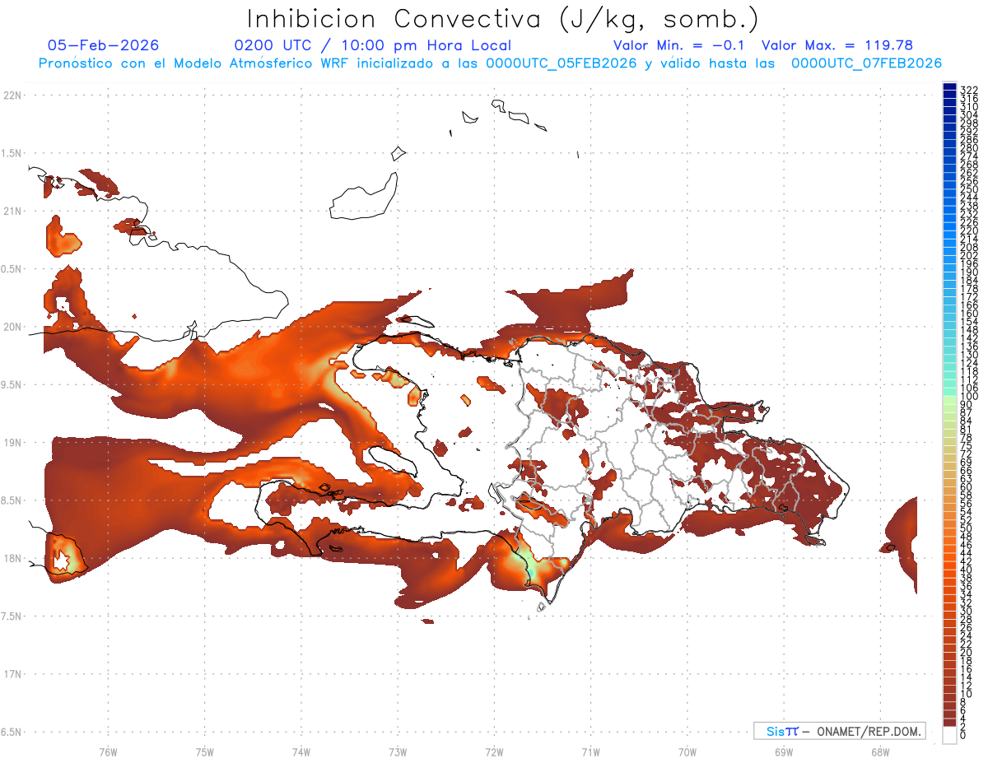Click the 68W longitude label
The width and height of the screenshot is (988, 763).
(x=880, y=751)
